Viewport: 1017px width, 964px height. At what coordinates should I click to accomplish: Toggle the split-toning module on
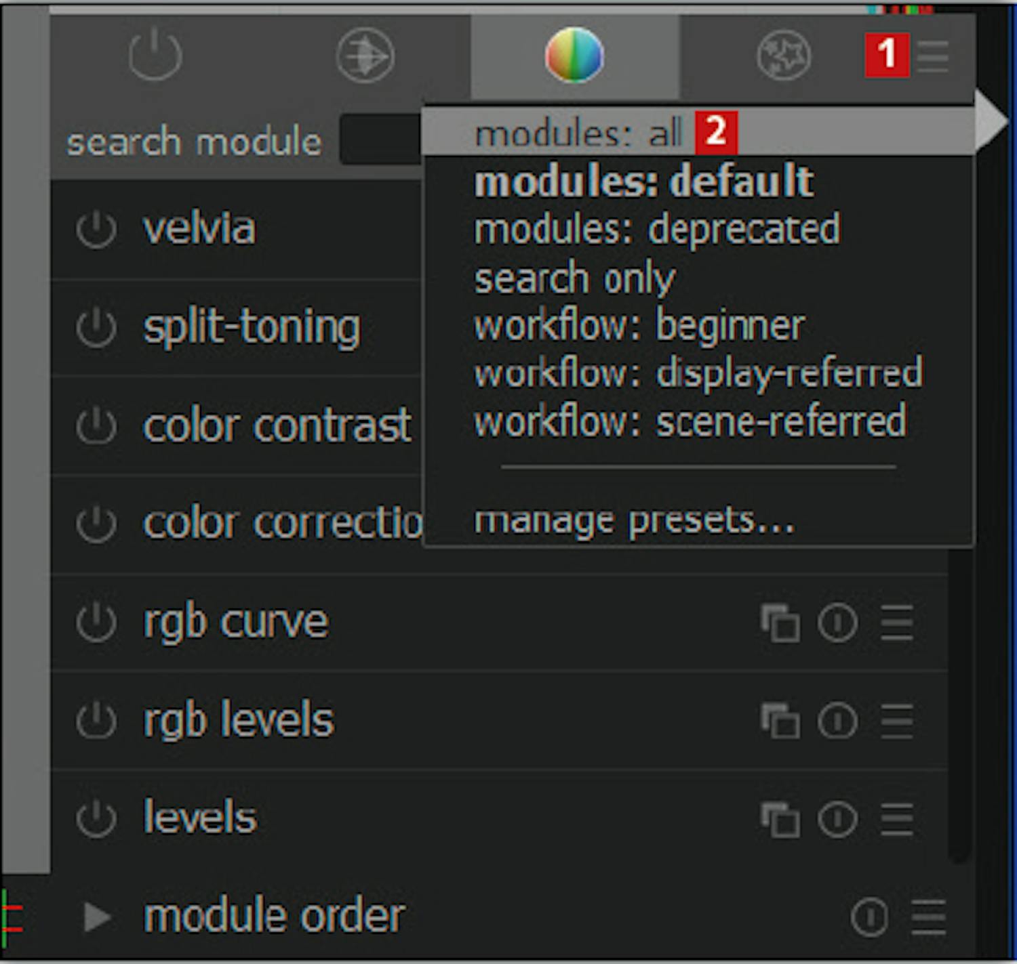click(x=96, y=328)
